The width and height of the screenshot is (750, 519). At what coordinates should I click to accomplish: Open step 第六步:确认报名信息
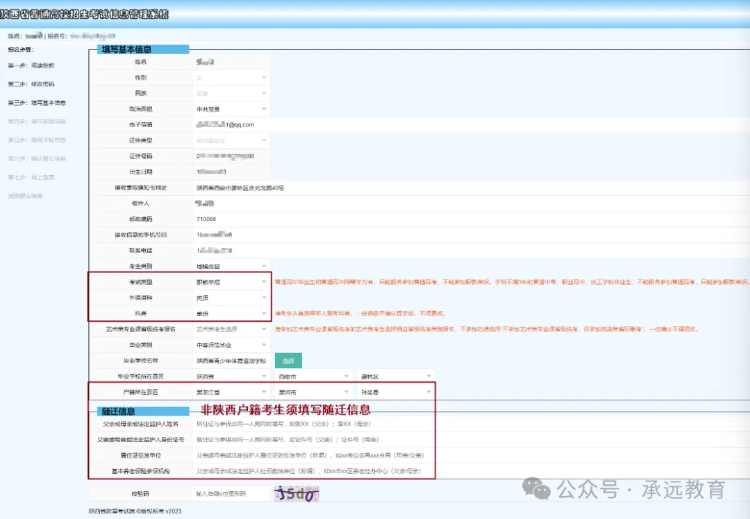37,159
